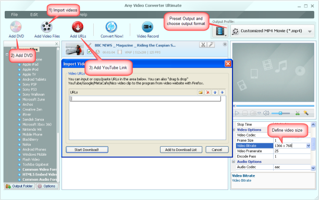Open the Help menu
Screen dimensions: 319x200
[83, 15]
